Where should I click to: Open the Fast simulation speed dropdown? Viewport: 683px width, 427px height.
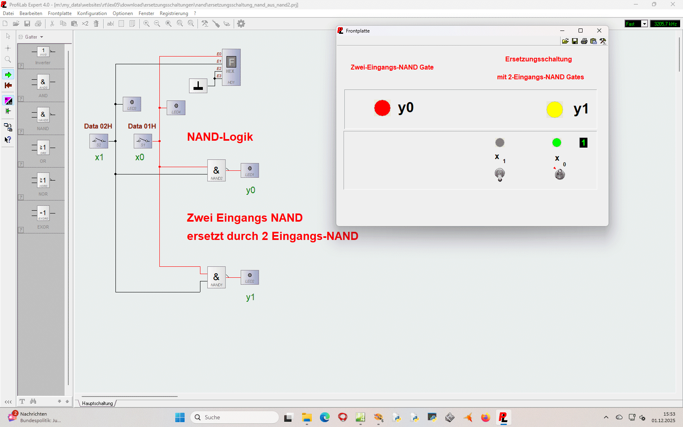644,24
